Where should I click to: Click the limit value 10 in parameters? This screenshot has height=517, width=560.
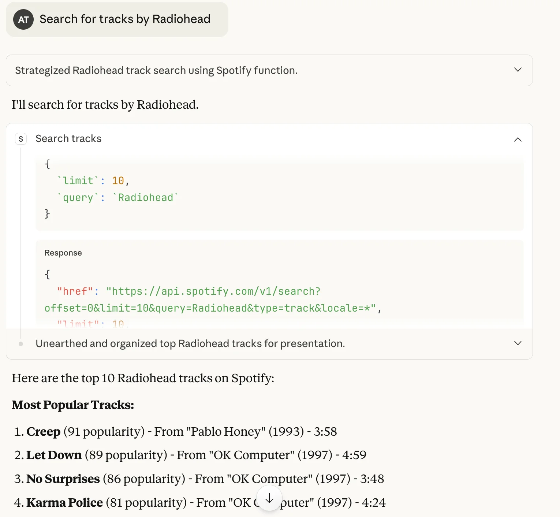[118, 181]
